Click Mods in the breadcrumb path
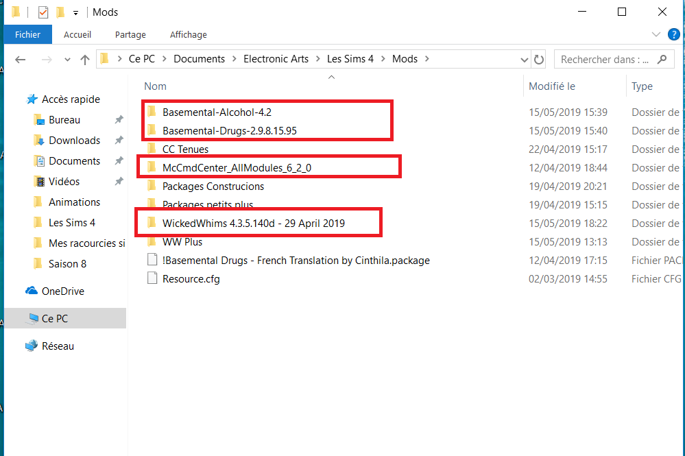The image size is (685, 456). click(x=405, y=59)
